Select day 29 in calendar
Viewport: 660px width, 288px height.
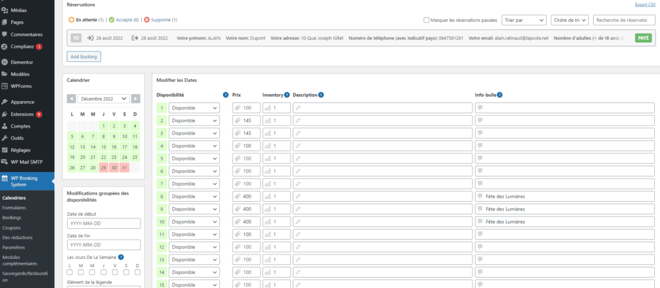pos(104,168)
